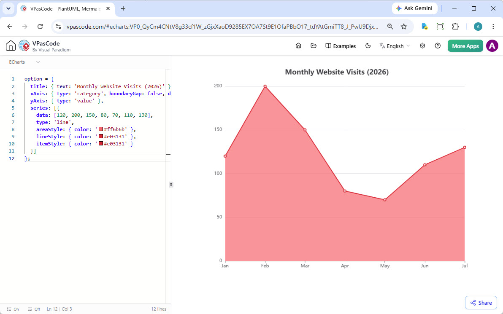Screen dimensions: 503x314
Task: Open the browser extensions puzzle icon
Action: tap(455, 27)
